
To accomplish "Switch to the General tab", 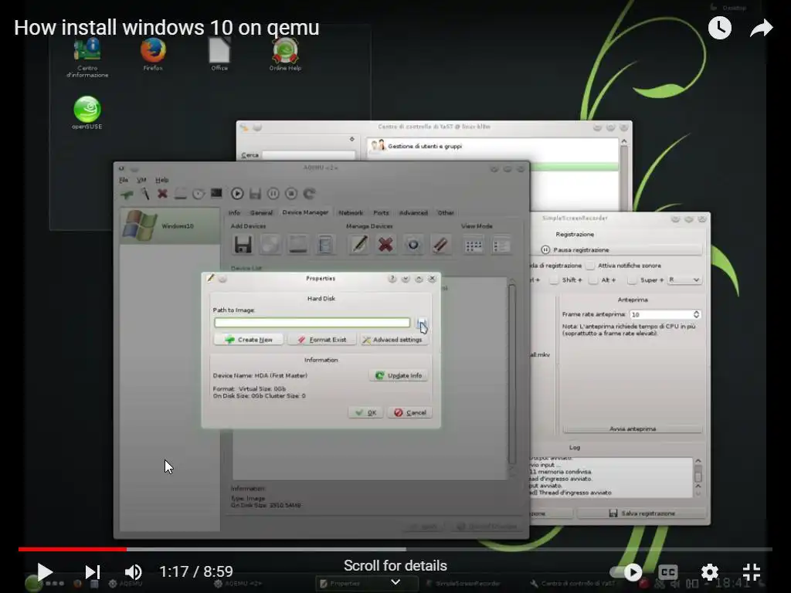I will click(x=261, y=213).
